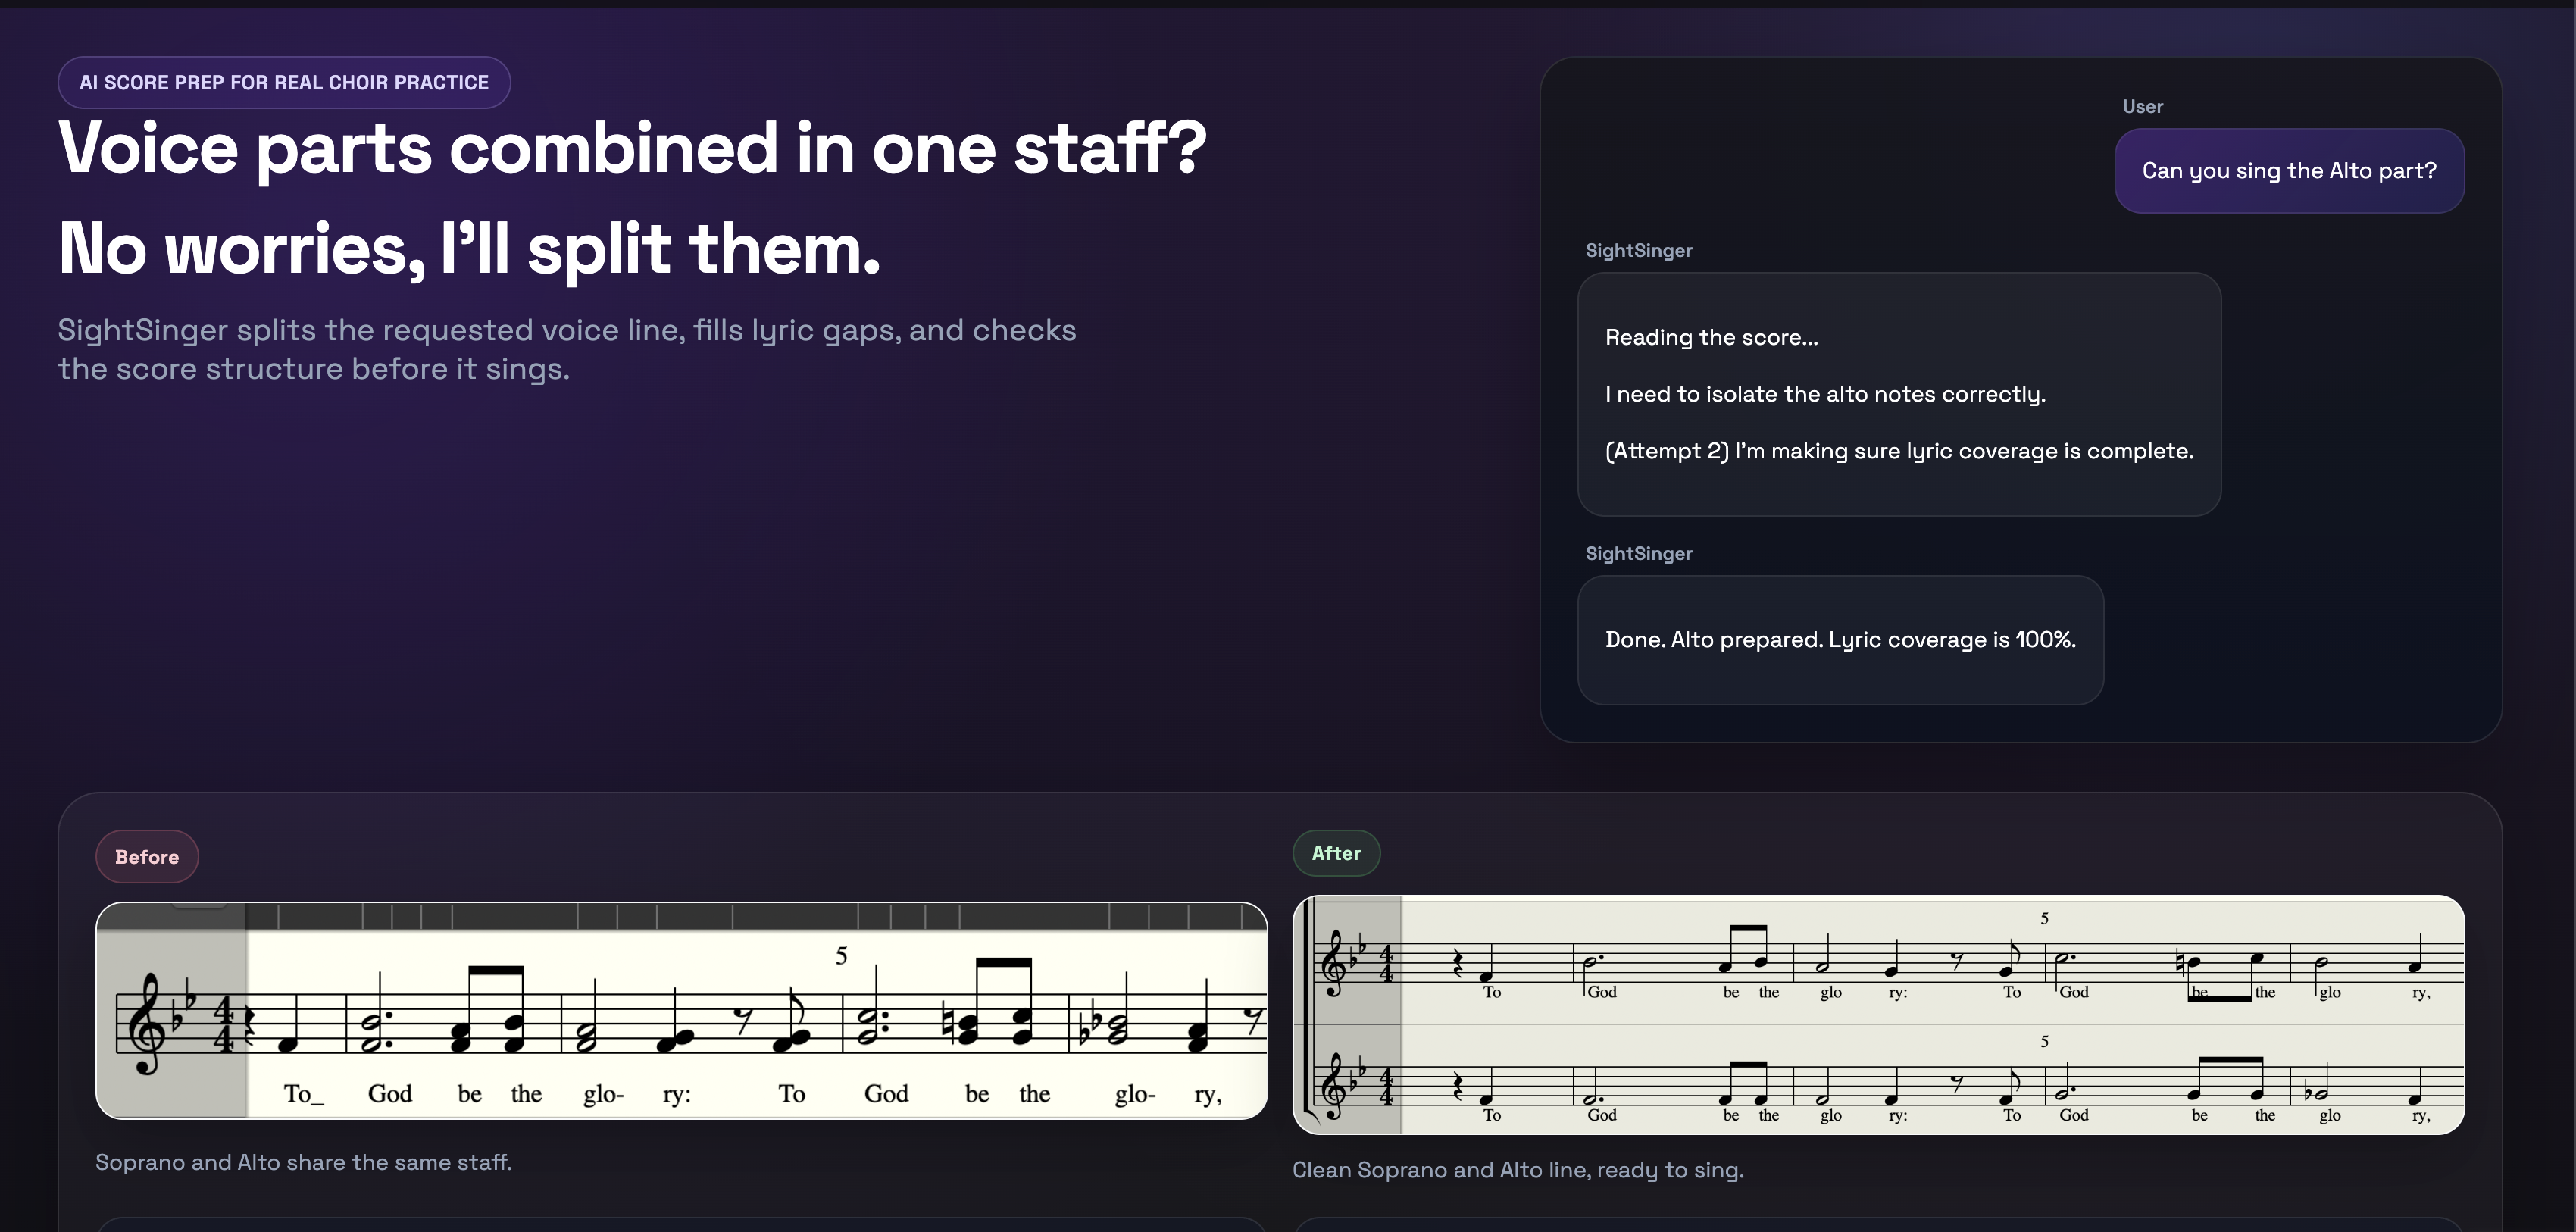
Task: Click the user message 'Can you sing the Alto part?'
Action: [x=2289, y=171]
